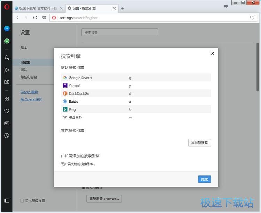
Task: Add page to bookmarks heart in address bar
Action: [252, 18]
